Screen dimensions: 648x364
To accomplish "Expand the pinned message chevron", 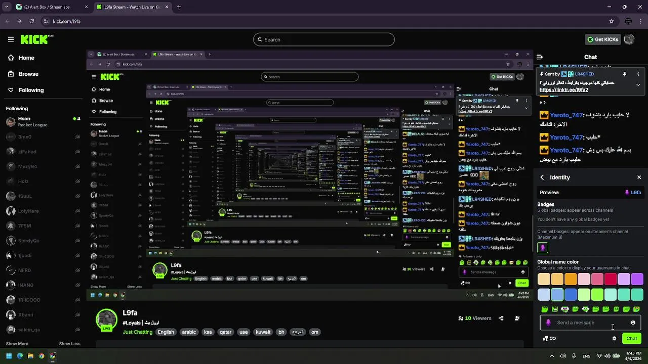I will coord(638,85).
